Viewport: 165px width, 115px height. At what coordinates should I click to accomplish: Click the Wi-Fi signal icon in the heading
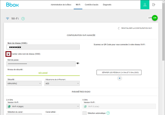(7, 19)
